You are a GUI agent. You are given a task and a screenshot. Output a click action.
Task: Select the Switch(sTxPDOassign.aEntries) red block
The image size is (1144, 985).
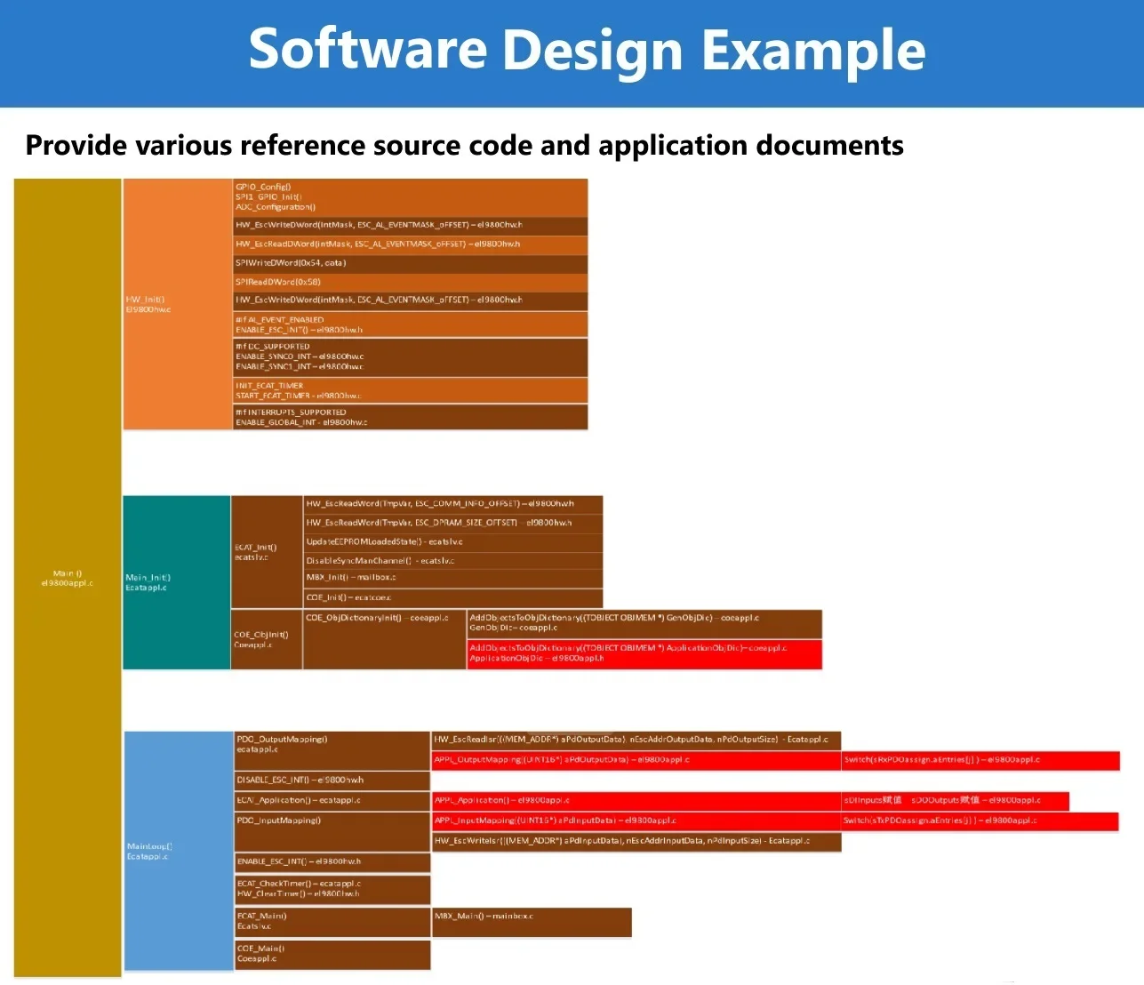click(980, 821)
